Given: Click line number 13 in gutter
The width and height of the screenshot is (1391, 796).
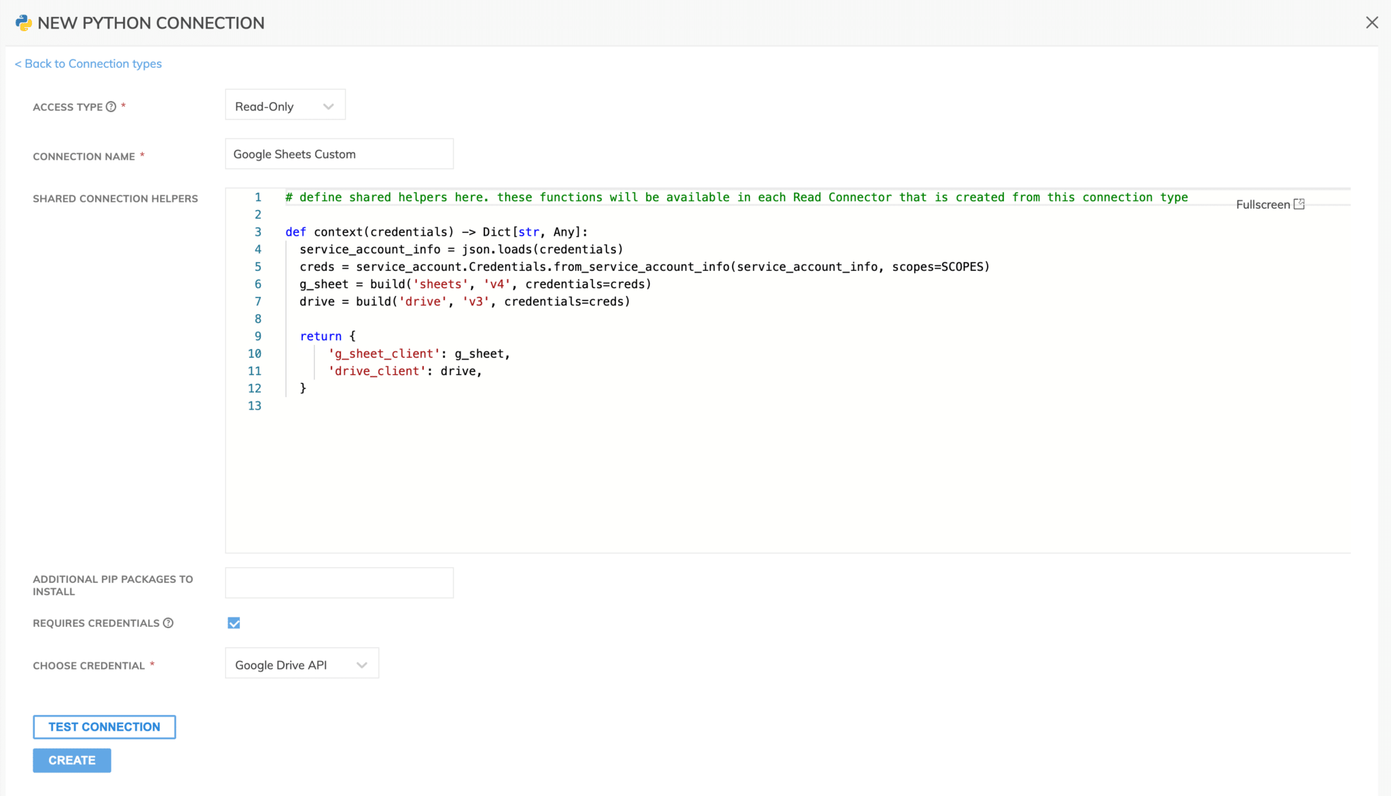Looking at the screenshot, I should tap(255, 405).
